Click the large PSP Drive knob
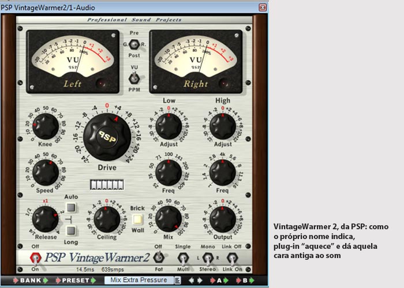This screenshot has width=404, height=288. [107, 137]
